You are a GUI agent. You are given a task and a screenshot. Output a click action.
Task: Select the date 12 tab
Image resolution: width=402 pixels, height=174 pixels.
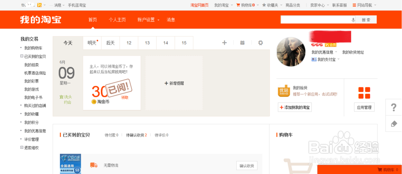pyautogui.click(x=129, y=43)
